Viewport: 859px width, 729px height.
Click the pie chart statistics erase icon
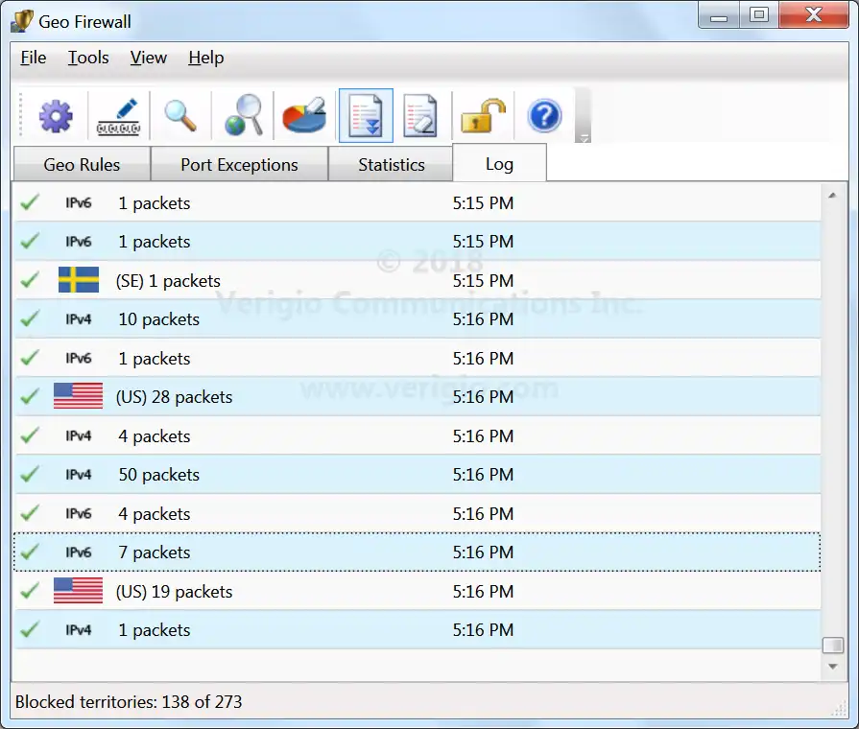(304, 115)
